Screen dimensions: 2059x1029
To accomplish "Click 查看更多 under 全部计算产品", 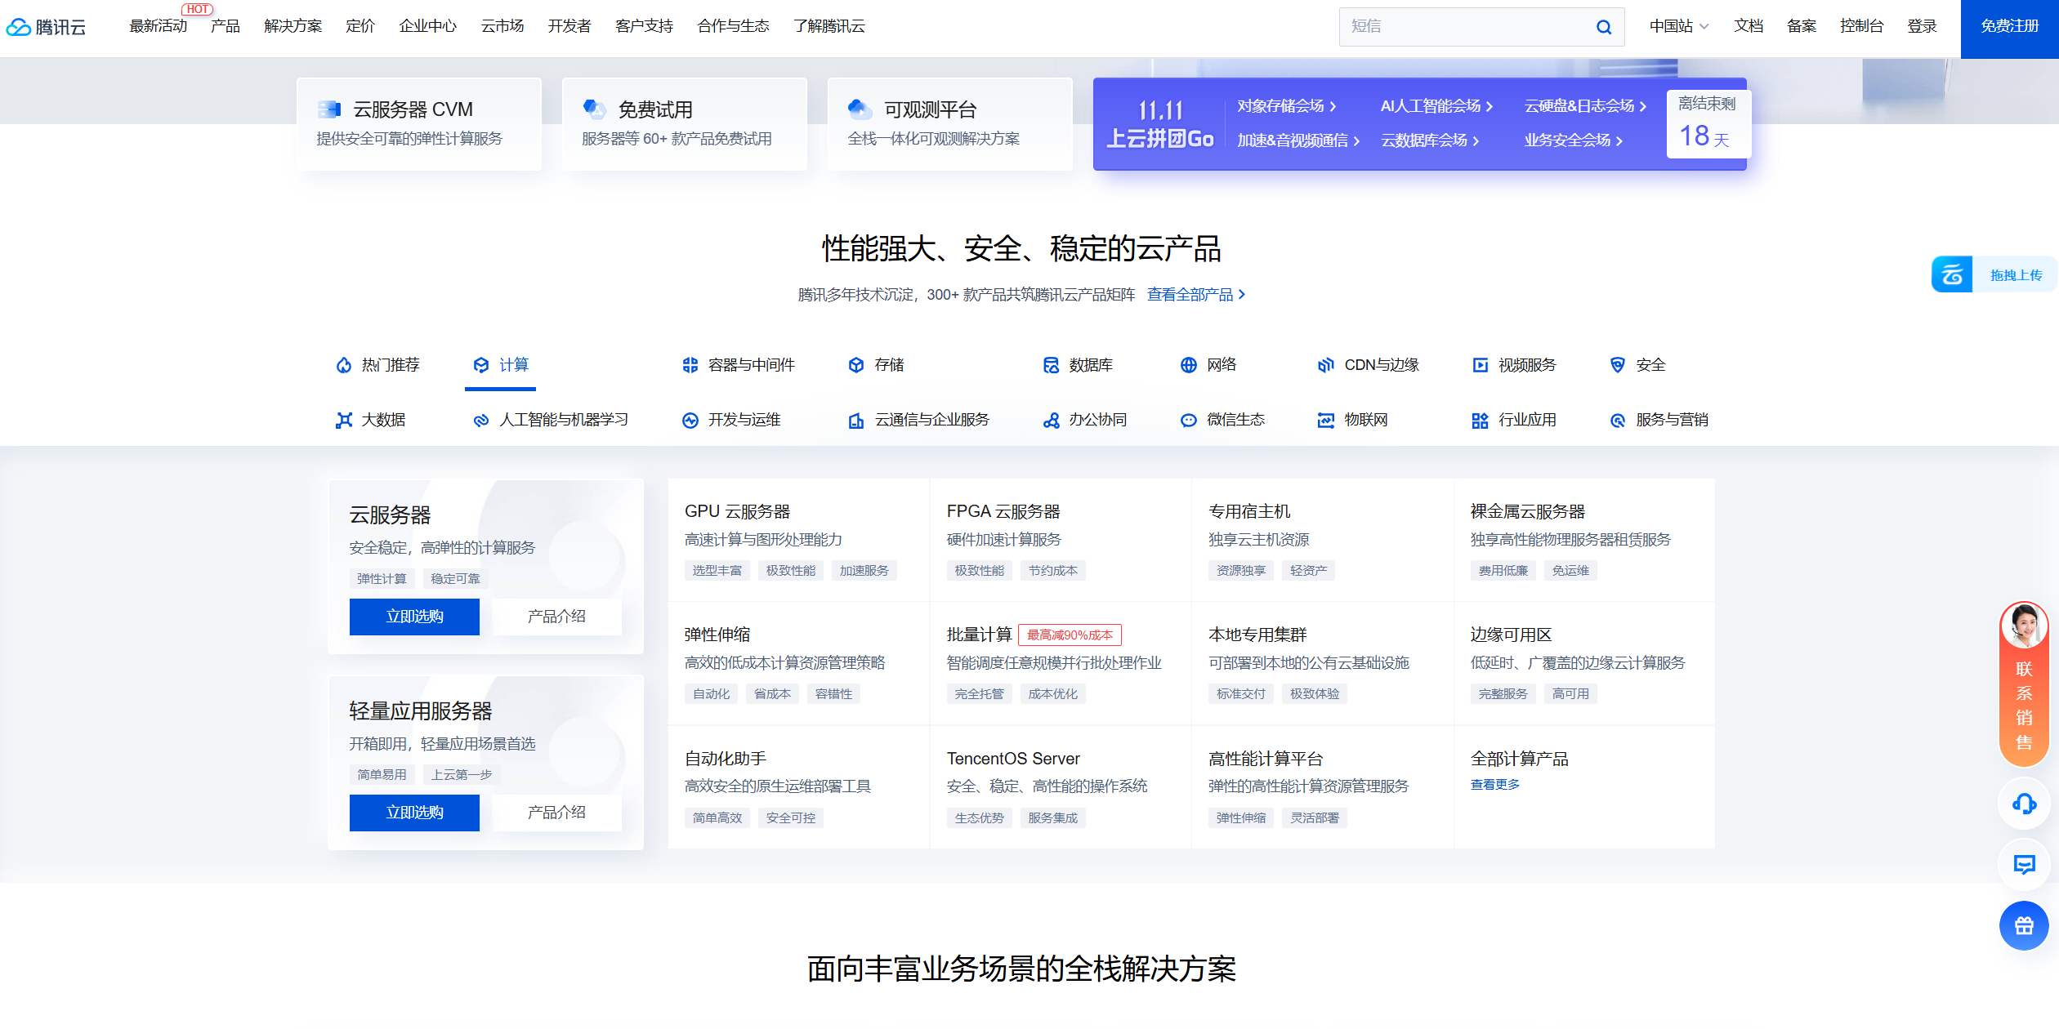I will [x=1495, y=785].
